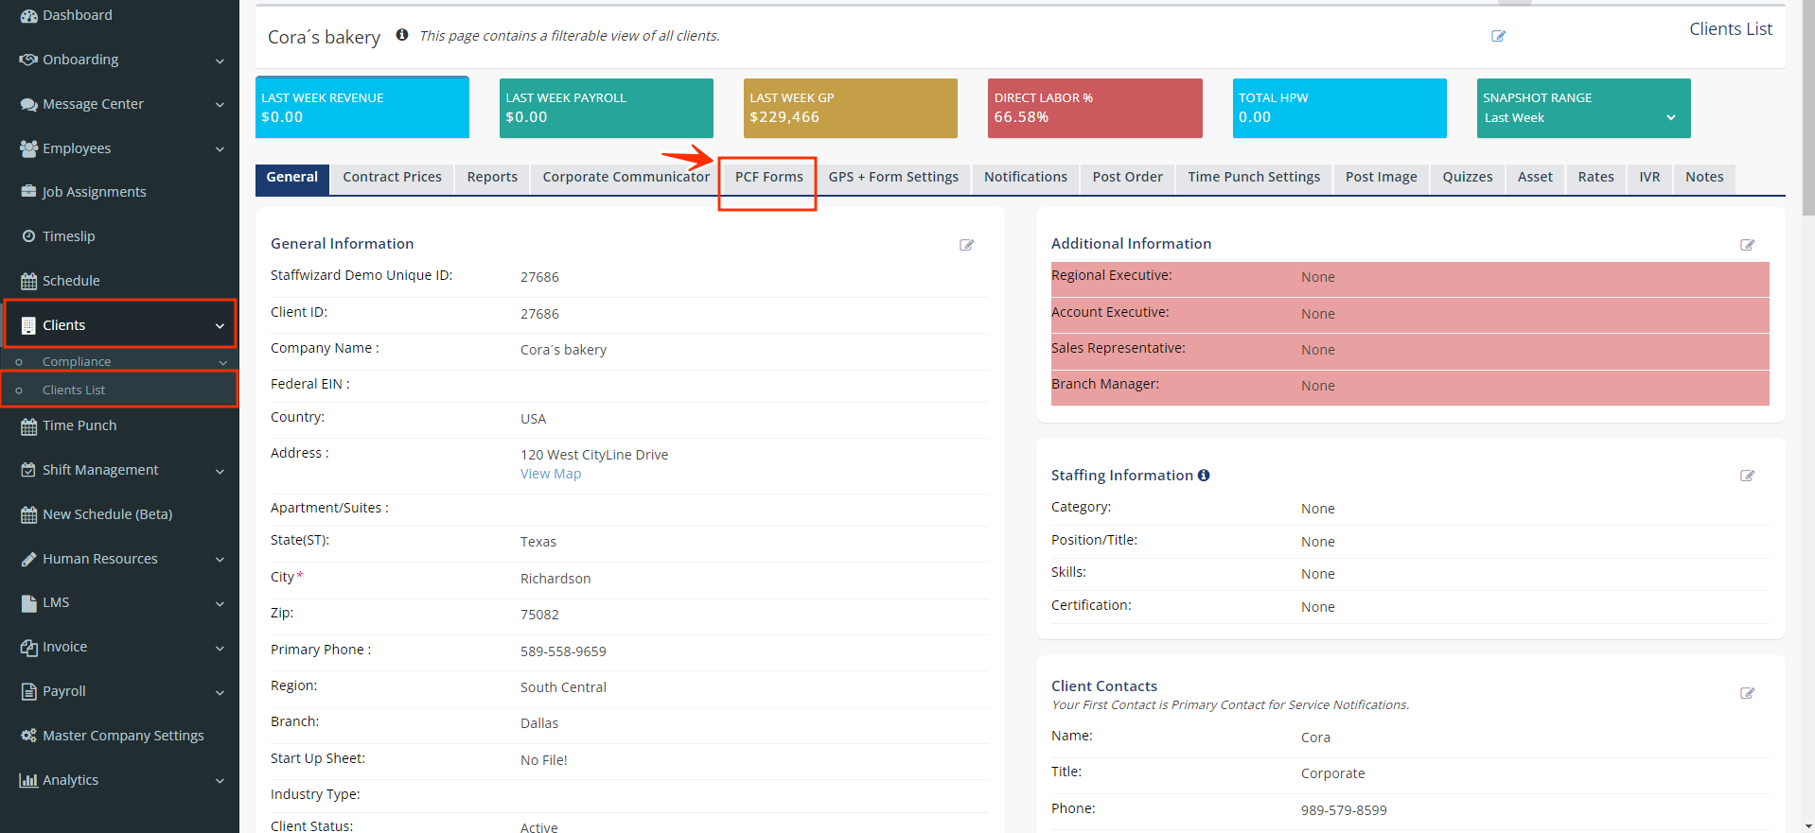Click the View Map link

[551, 474]
